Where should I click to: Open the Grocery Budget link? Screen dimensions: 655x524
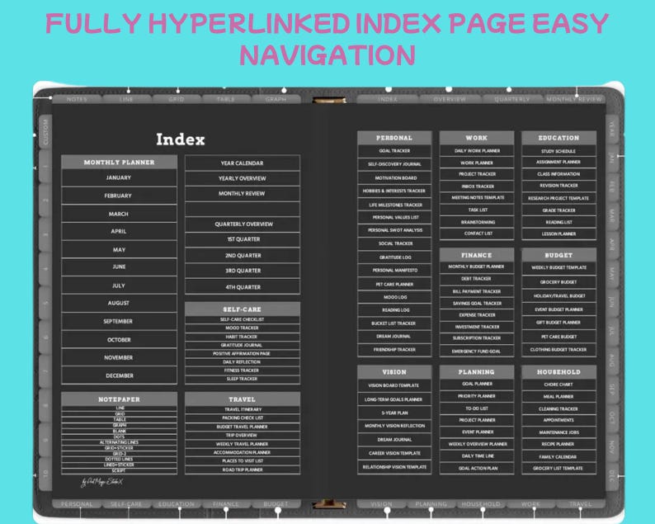tap(558, 282)
